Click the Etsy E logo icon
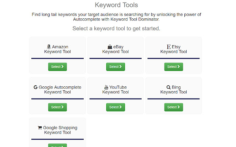This screenshot has height=147, width=236. pos(169,47)
